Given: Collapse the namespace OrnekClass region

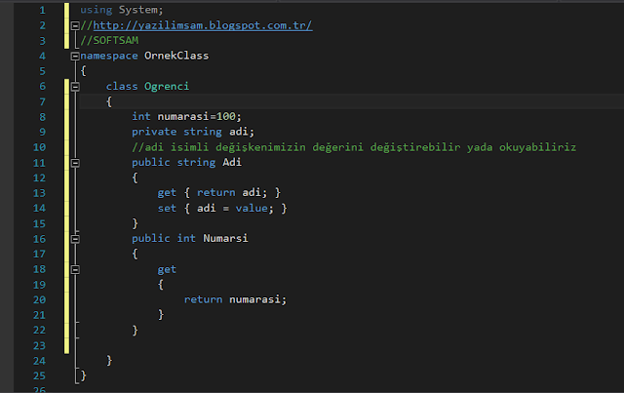Looking at the screenshot, I should point(75,57).
